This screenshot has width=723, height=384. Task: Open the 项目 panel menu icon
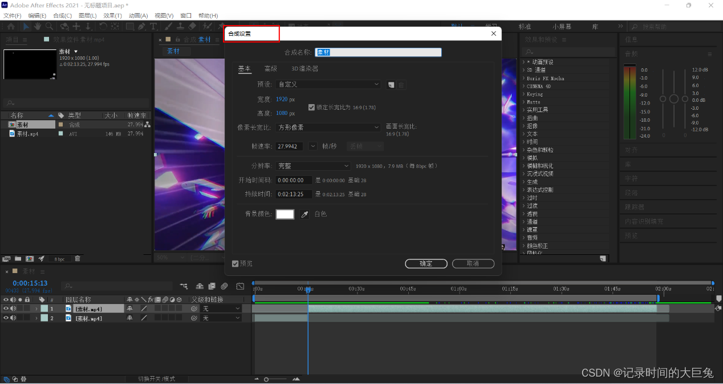tap(24, 40)
